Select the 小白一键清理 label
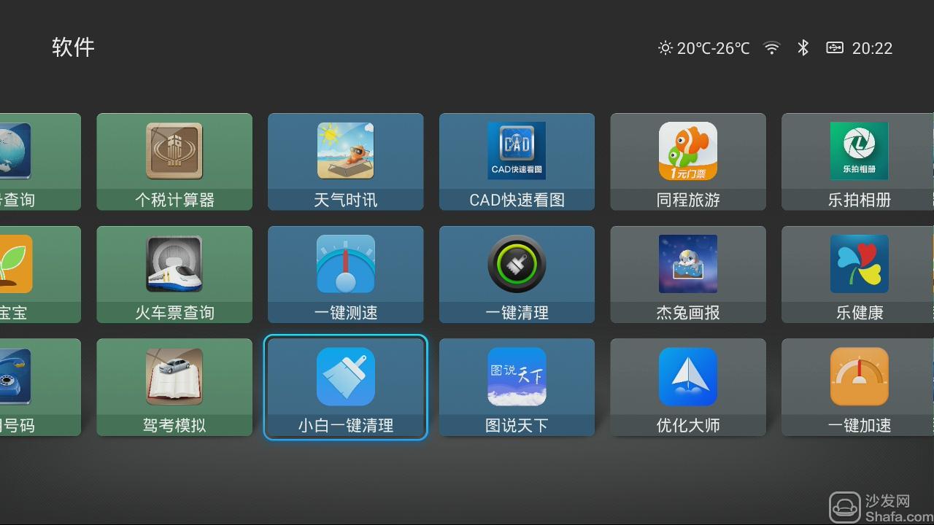The image size is (934, 525). pos(346,425)
